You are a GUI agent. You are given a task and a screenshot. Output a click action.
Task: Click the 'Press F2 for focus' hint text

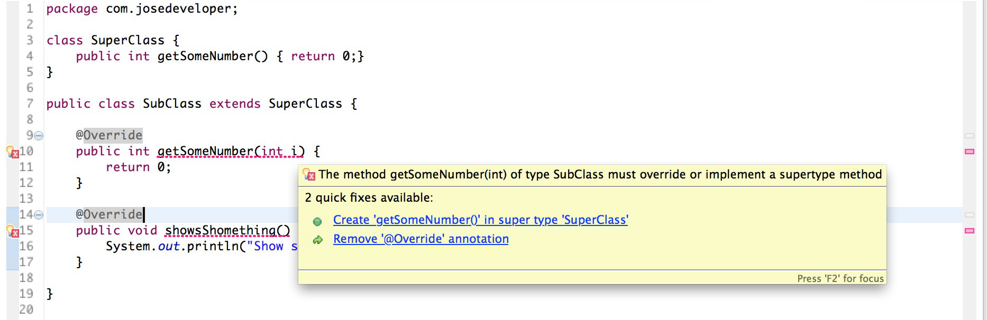pos(840,278)
